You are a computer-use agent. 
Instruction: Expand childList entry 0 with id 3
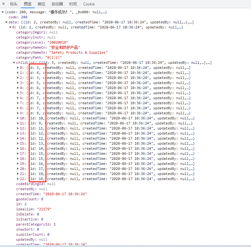coord(18,68)
